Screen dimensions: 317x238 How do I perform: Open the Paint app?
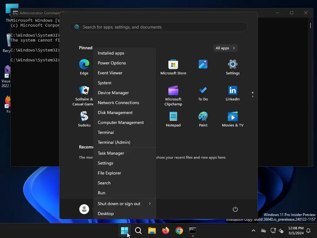pyautogui.click(x=203, y=119)
